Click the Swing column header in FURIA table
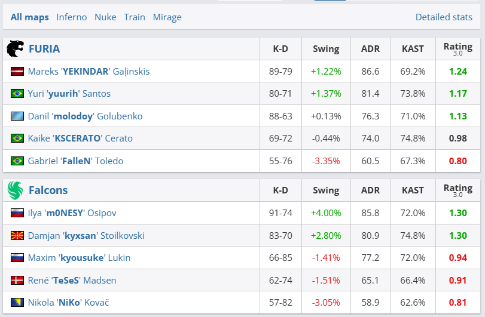 click(326, 49)
